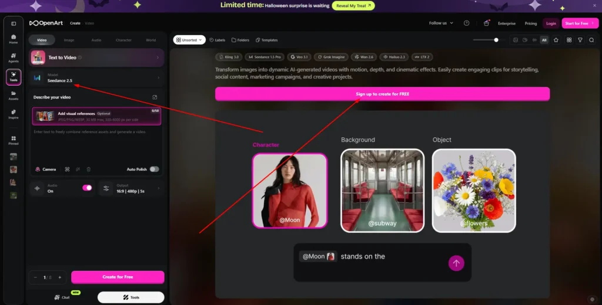Switch to the Chat mode
The image size is (602, 305).
[62, 297]
